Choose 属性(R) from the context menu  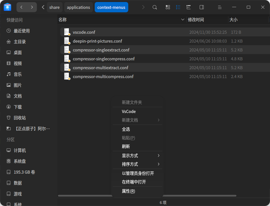coord(137,191)
